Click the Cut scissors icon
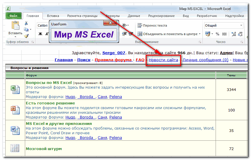The height and width of the screenshot is (160, 251). (26, 23)
